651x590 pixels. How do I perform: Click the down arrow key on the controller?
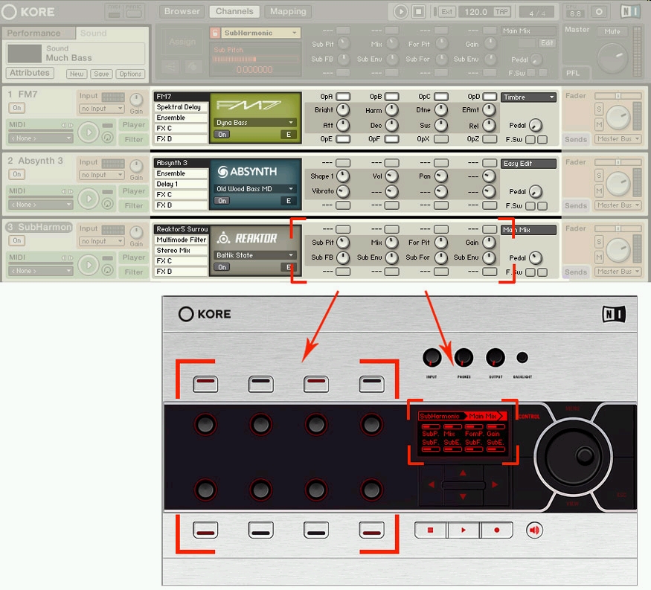(463, 496)
